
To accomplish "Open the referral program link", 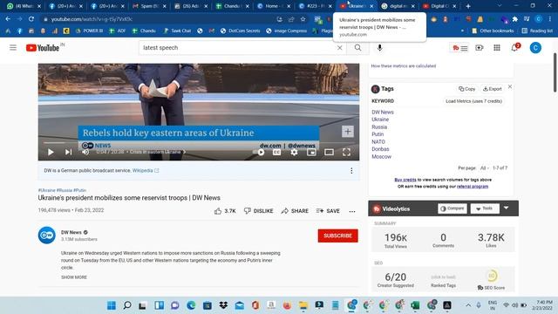I will pos(473,187).
